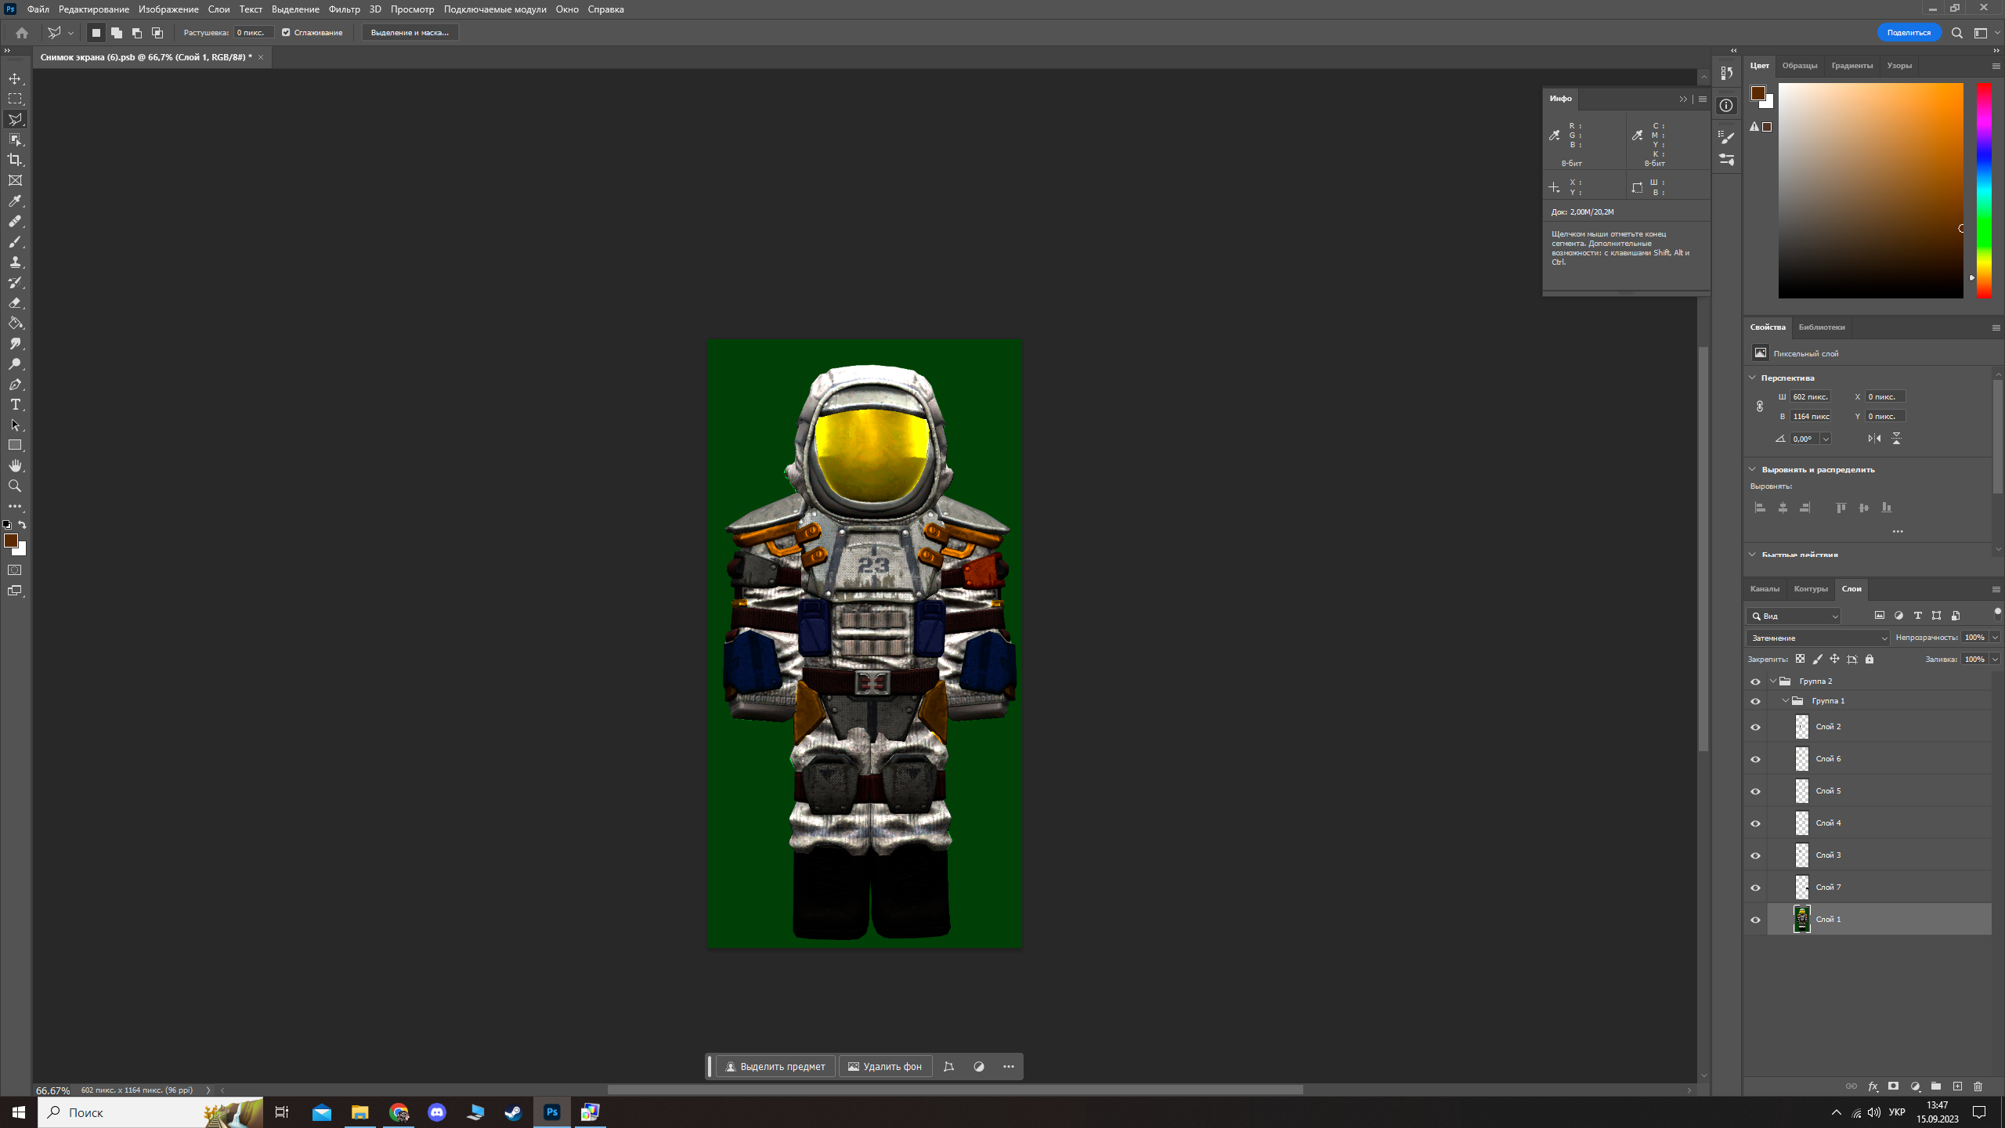The height and width of the screenshot is (1128, 2005).
Task: Click the Удалить фон button
Action: (885, 1067)
